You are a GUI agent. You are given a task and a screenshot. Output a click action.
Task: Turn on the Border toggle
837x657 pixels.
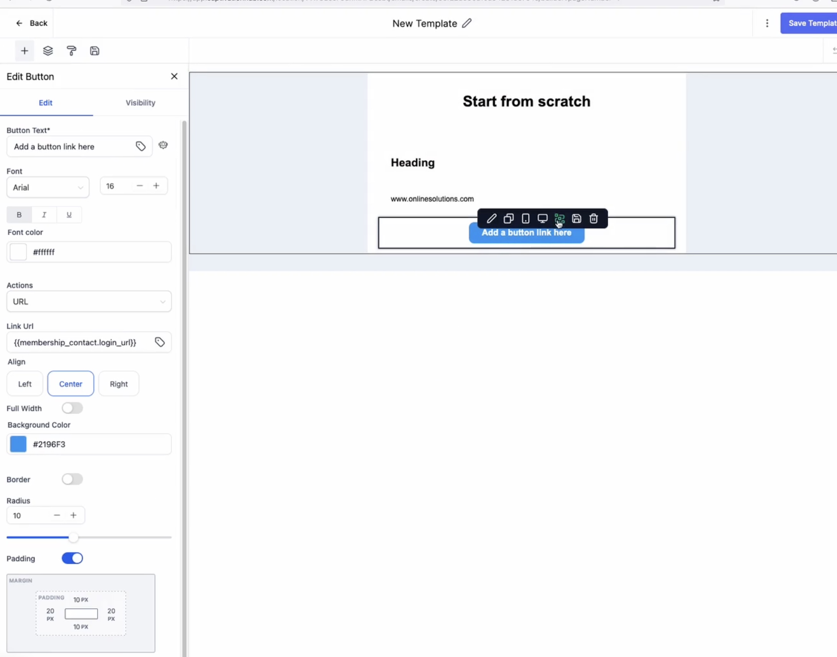(x=72, y=479)
